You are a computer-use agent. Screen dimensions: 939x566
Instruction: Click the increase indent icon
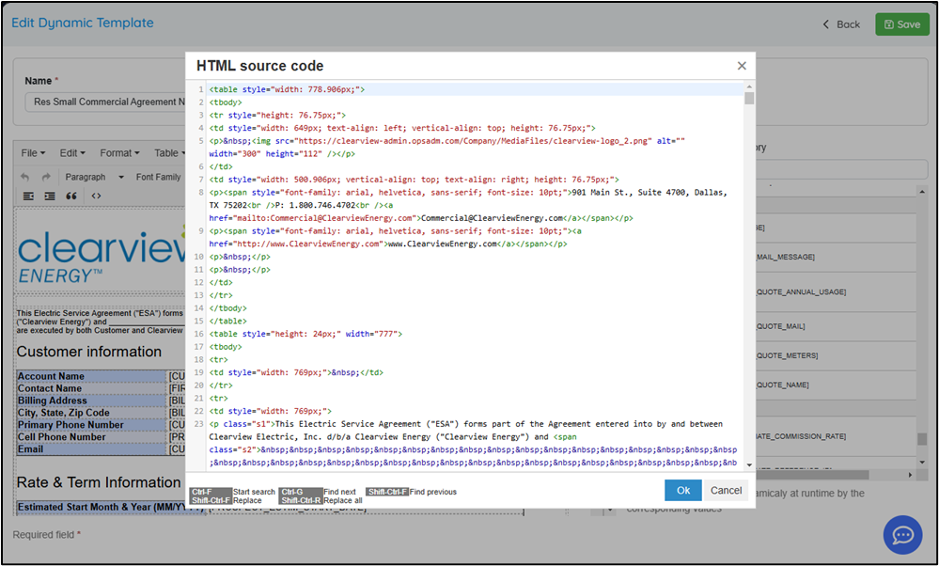coord(50,196)
